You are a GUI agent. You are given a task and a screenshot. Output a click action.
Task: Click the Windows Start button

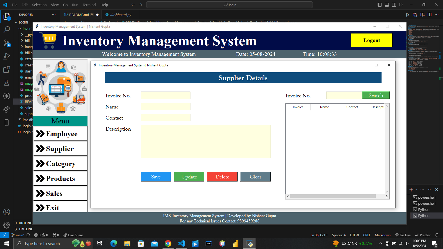click(7, 243)
